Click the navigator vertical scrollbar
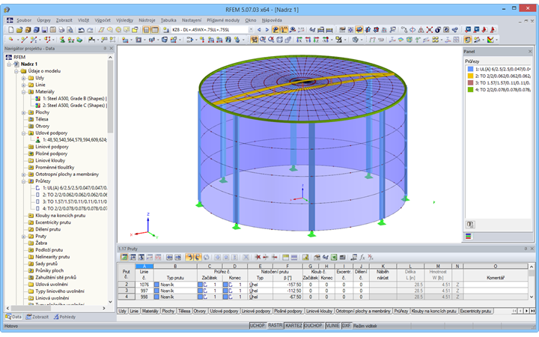 point(110,97)
